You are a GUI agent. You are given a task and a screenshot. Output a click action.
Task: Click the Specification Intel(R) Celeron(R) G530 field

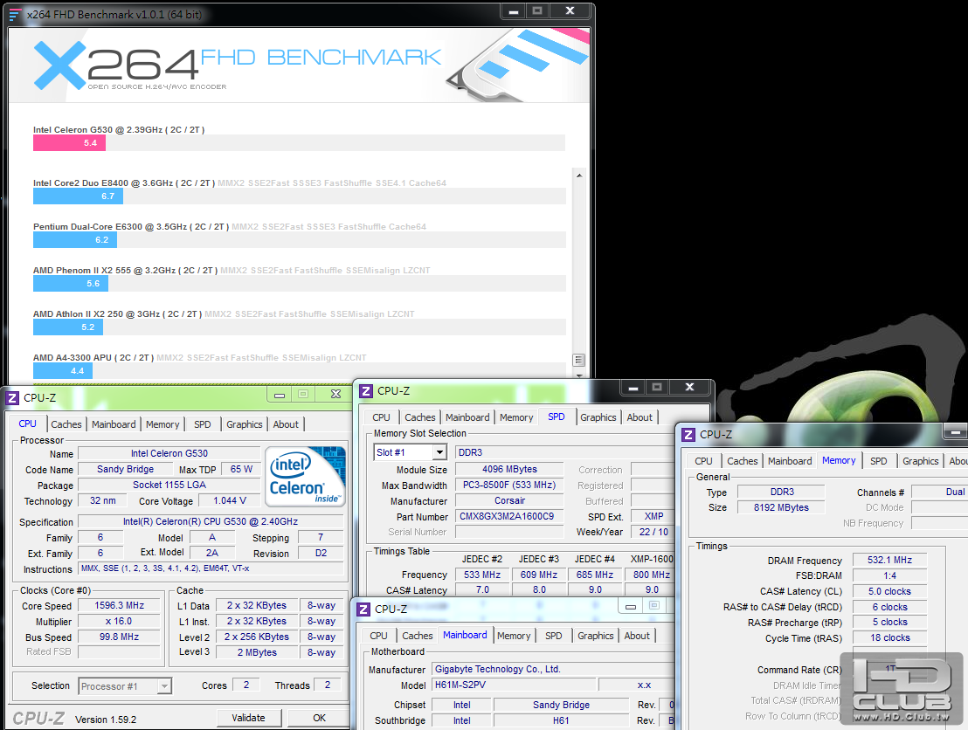211,522
